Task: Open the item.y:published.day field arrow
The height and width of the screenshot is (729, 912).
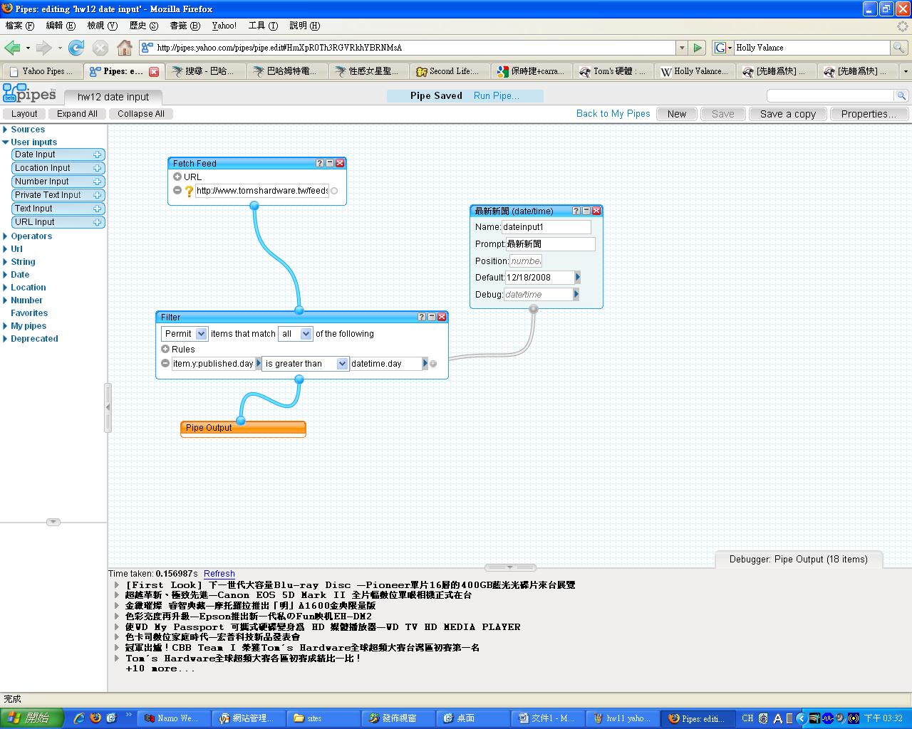Action: point(259,364)
